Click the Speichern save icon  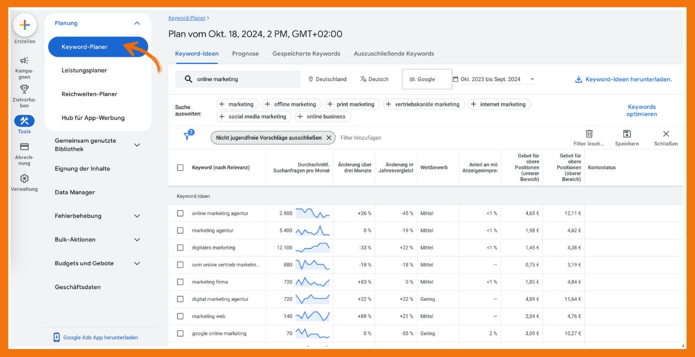coord(627,133)
